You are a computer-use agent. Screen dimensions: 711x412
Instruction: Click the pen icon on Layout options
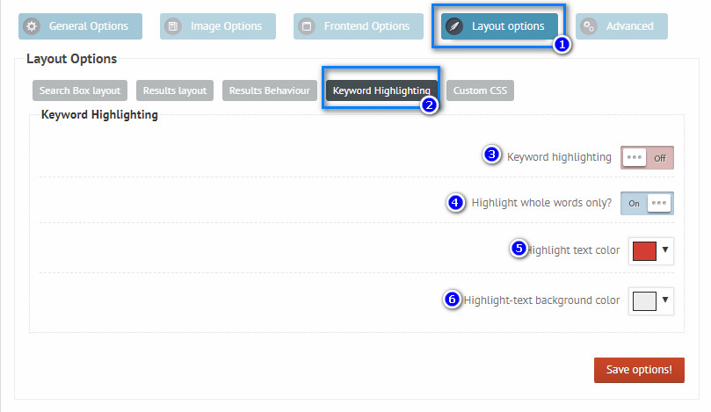455,26
